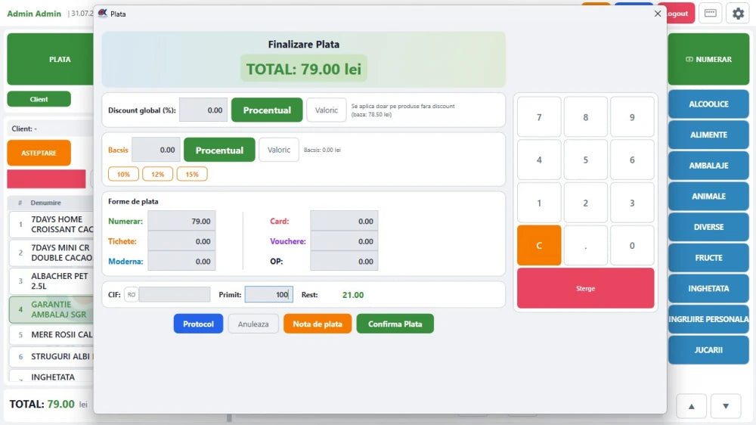Open the AMBALAJE category

point(708,166)
